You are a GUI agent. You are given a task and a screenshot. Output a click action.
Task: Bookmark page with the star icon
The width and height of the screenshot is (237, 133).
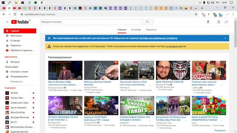click(196, 14)
